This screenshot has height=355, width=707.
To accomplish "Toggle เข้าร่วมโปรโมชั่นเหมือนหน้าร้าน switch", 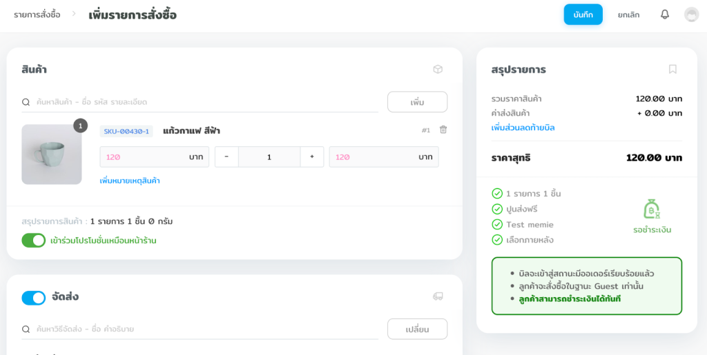I will 34,241.
